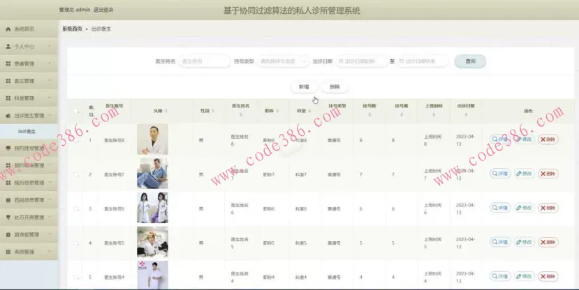Expand the 科室管理 sidebar chevron
579x290 pixels.
50,98
